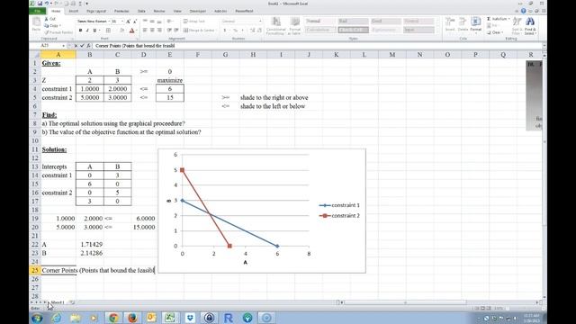The width and height of the screenshot is (576, 324).
Task: Select the Sheet1 worksheet tab
Action: coord(58,302)
